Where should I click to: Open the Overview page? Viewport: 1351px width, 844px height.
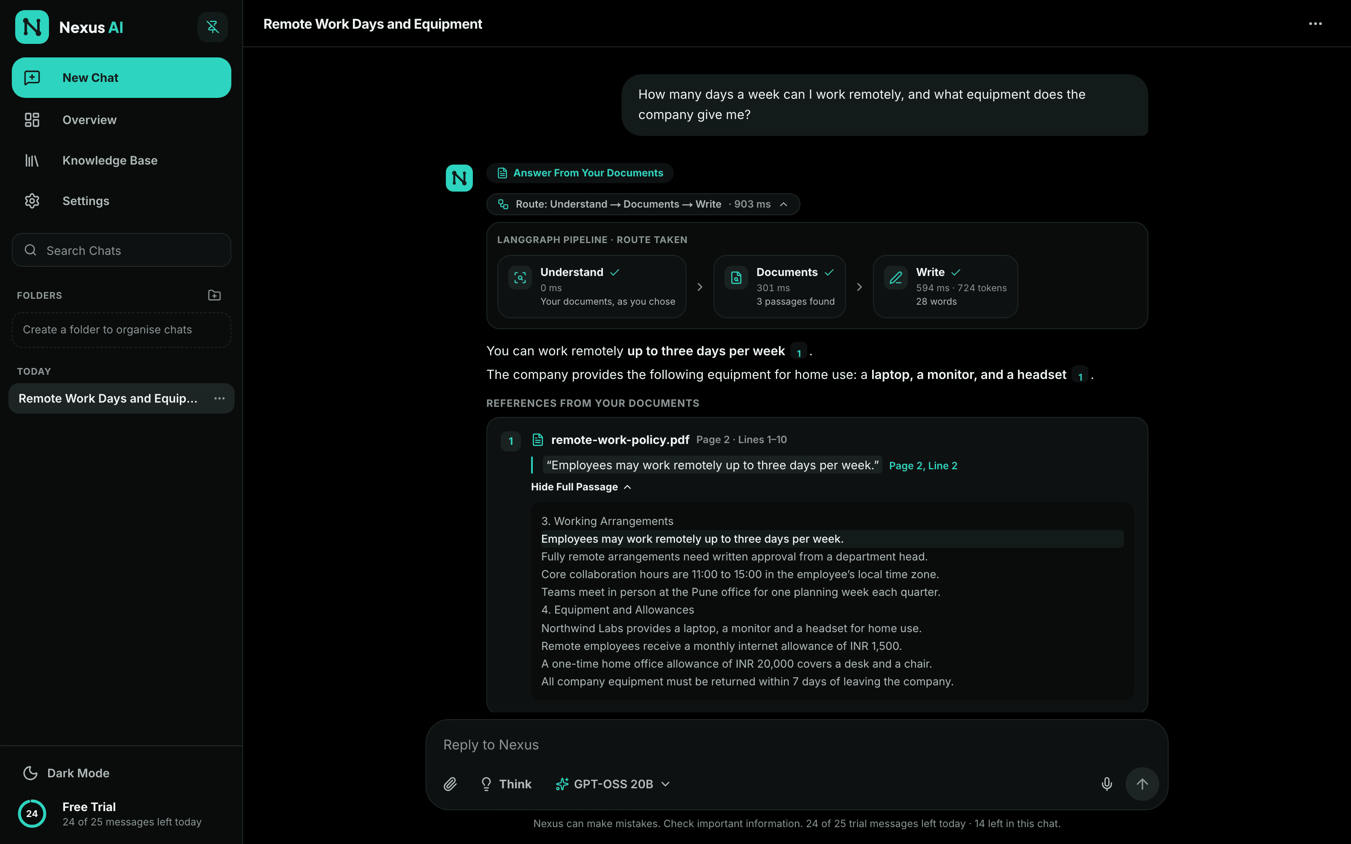[x=121, y=119]
